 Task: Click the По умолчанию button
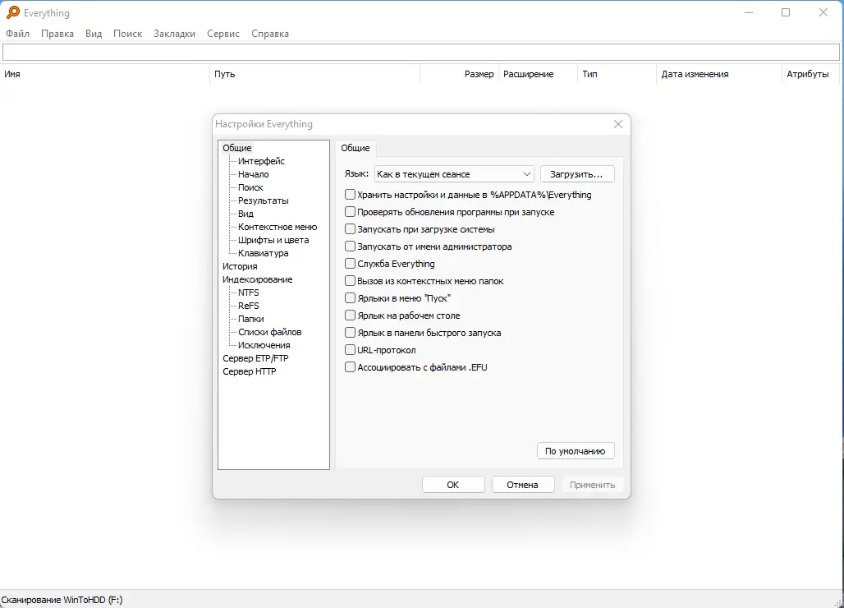576,451
